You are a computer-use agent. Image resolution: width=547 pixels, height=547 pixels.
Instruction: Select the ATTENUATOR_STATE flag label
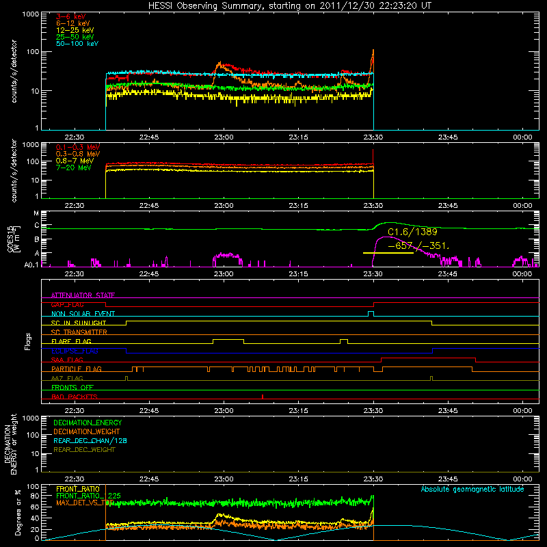pos(83,295)
